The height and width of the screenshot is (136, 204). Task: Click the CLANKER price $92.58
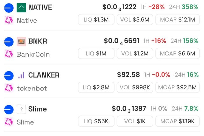tap(128, 75)
